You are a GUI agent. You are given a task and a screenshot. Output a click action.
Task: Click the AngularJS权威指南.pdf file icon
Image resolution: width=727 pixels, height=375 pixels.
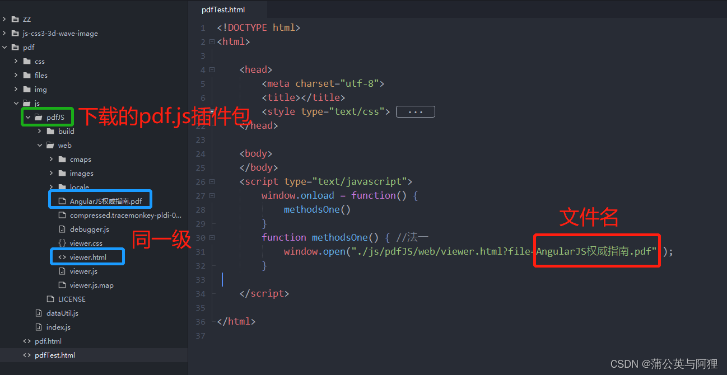62,201
